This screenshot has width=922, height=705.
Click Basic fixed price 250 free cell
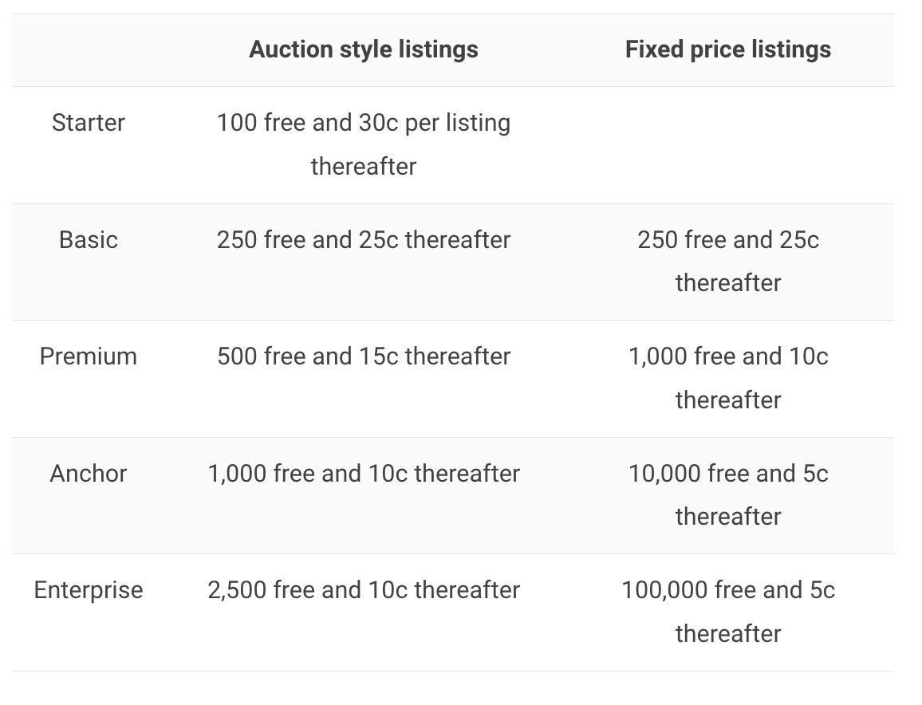click(x=728, y=262)
